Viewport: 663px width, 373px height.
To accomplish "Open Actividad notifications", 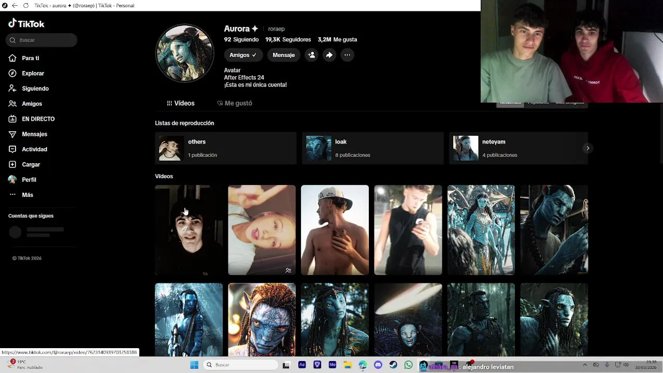I will [34, 149].
